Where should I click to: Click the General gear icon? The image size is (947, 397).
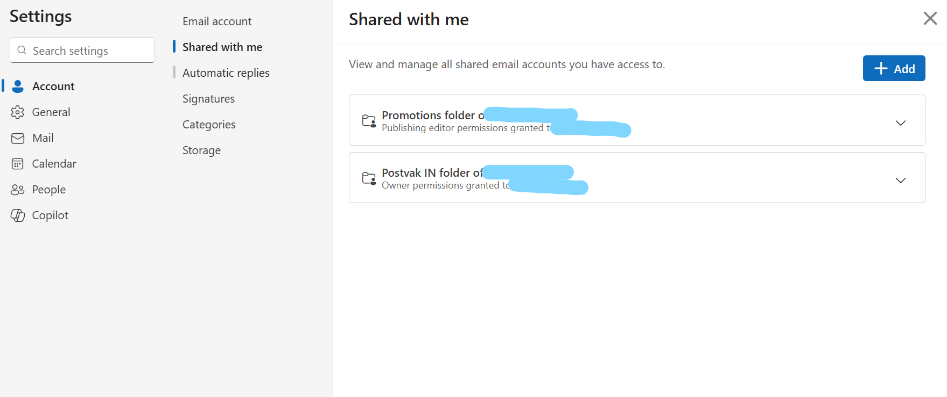click(18, 112)
